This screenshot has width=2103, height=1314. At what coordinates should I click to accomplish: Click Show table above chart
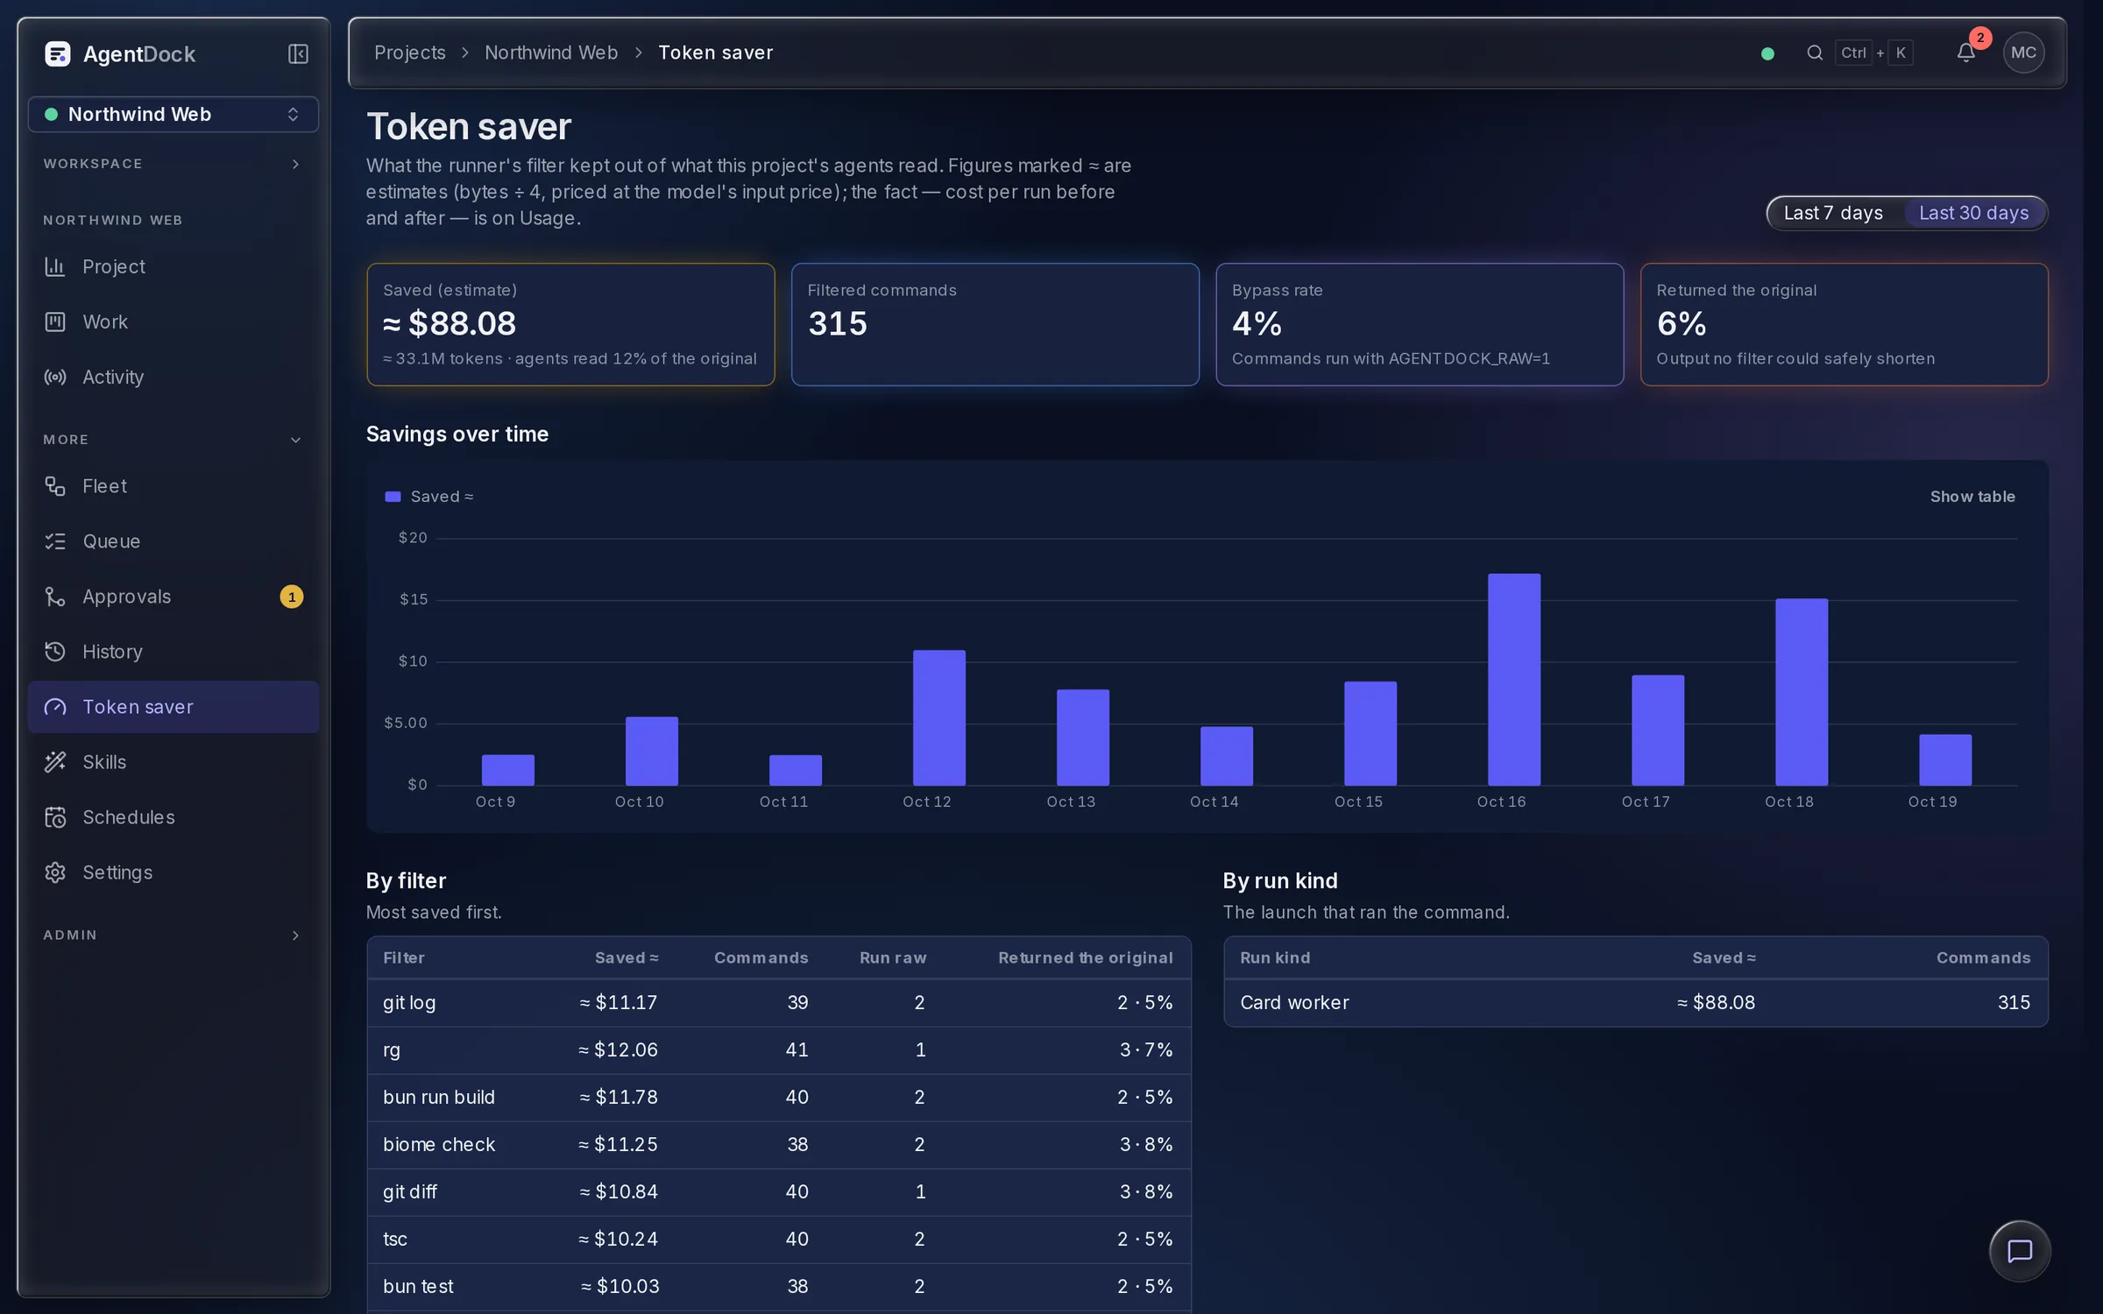pos(1972,497)
